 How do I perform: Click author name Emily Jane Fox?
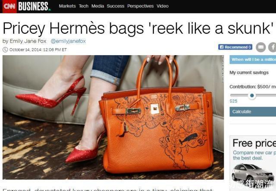(x=28, y=41)
